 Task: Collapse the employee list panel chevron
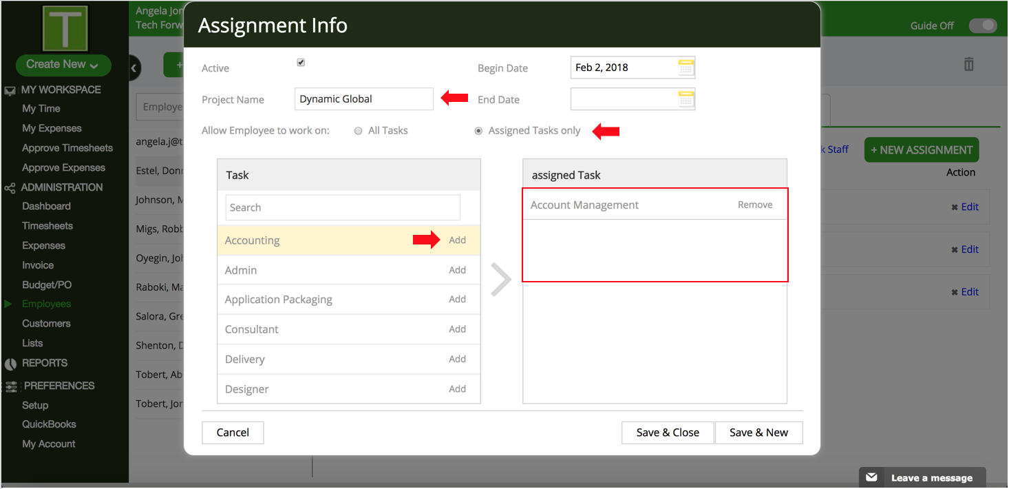click(x=135, y=69)
